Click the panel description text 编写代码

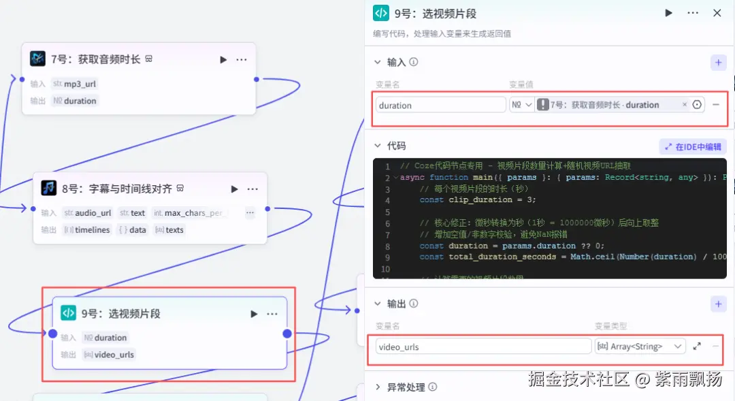pyautogui.click(x=442, y=34)
